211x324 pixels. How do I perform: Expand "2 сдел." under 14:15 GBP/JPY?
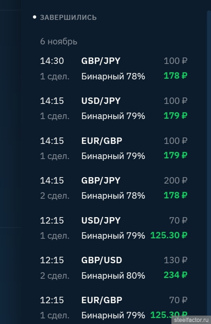55,196
